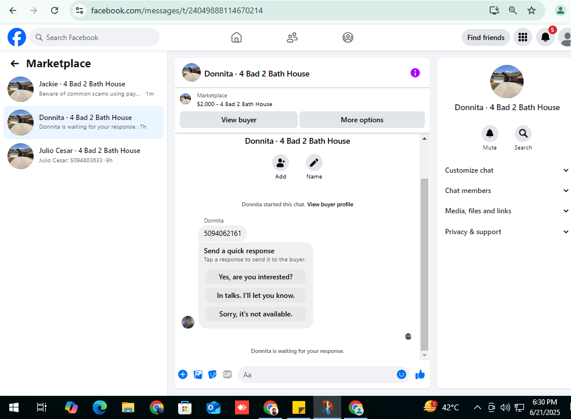
Task: Select the Donnita conversation in the list
Action: pos(84,123)
